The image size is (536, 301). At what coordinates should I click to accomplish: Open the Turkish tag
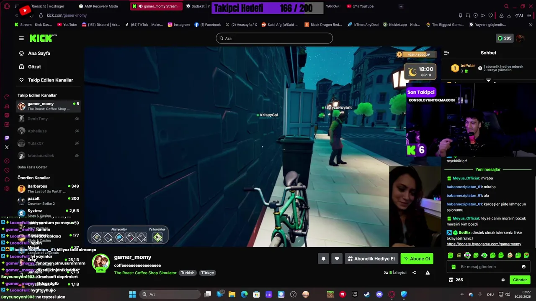click(188, 273)
